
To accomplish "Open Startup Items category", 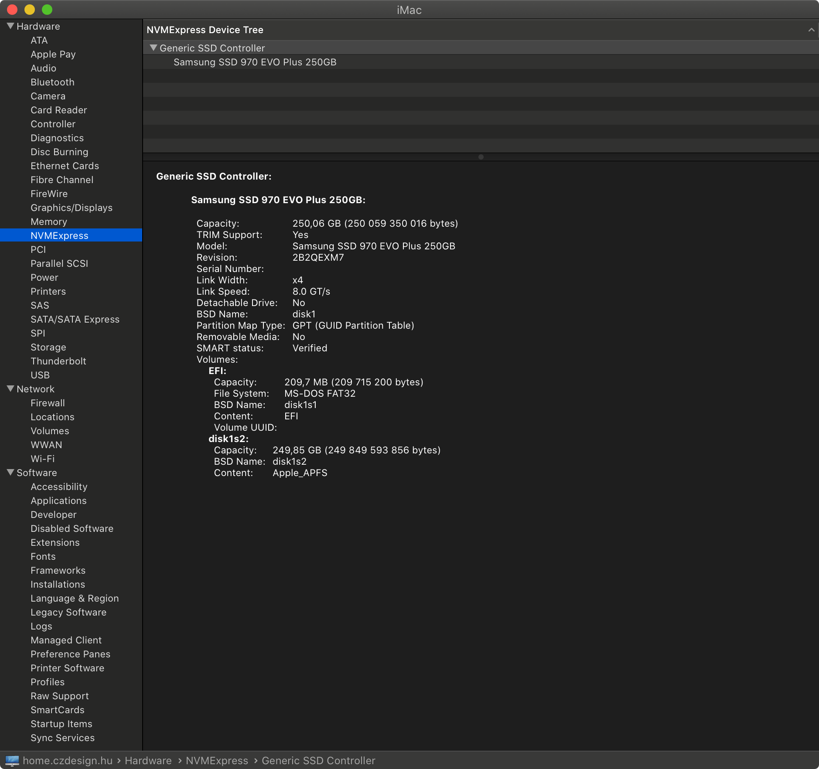I will [x=61, y=724].
